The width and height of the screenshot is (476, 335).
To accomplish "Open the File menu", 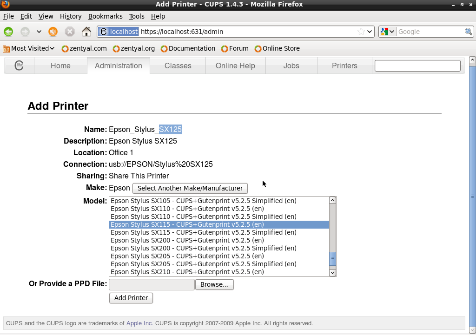I will 8,16.
